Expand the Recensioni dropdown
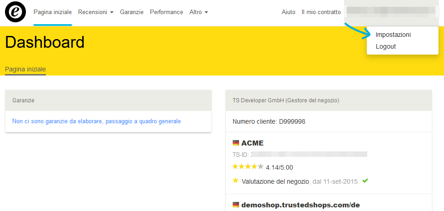Image resolution: width=444 pixels, height=211 pixels. click(x=96, y=12)
